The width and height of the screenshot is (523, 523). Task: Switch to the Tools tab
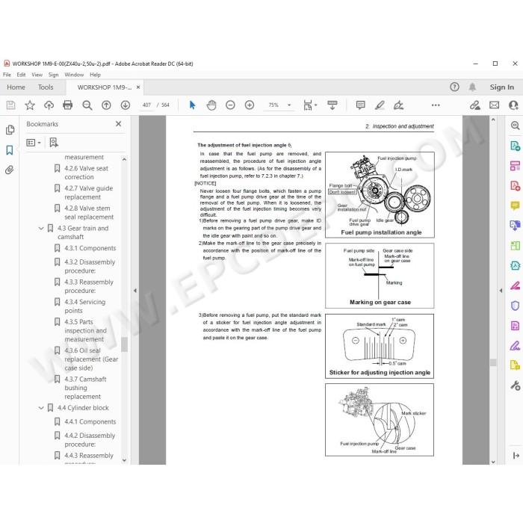point(46,87)
